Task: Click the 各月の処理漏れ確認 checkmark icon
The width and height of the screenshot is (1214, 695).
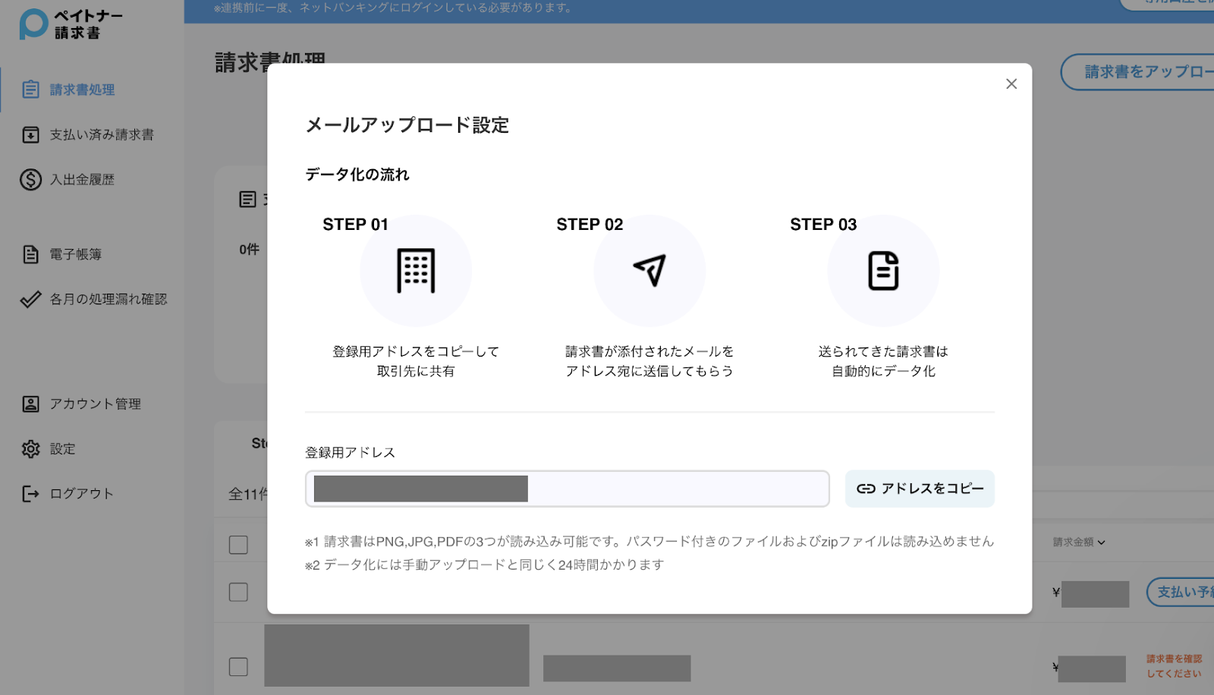Action: (x=30, y=300)
